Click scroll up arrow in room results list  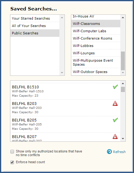pyautogui.click(x=123, y=83)
